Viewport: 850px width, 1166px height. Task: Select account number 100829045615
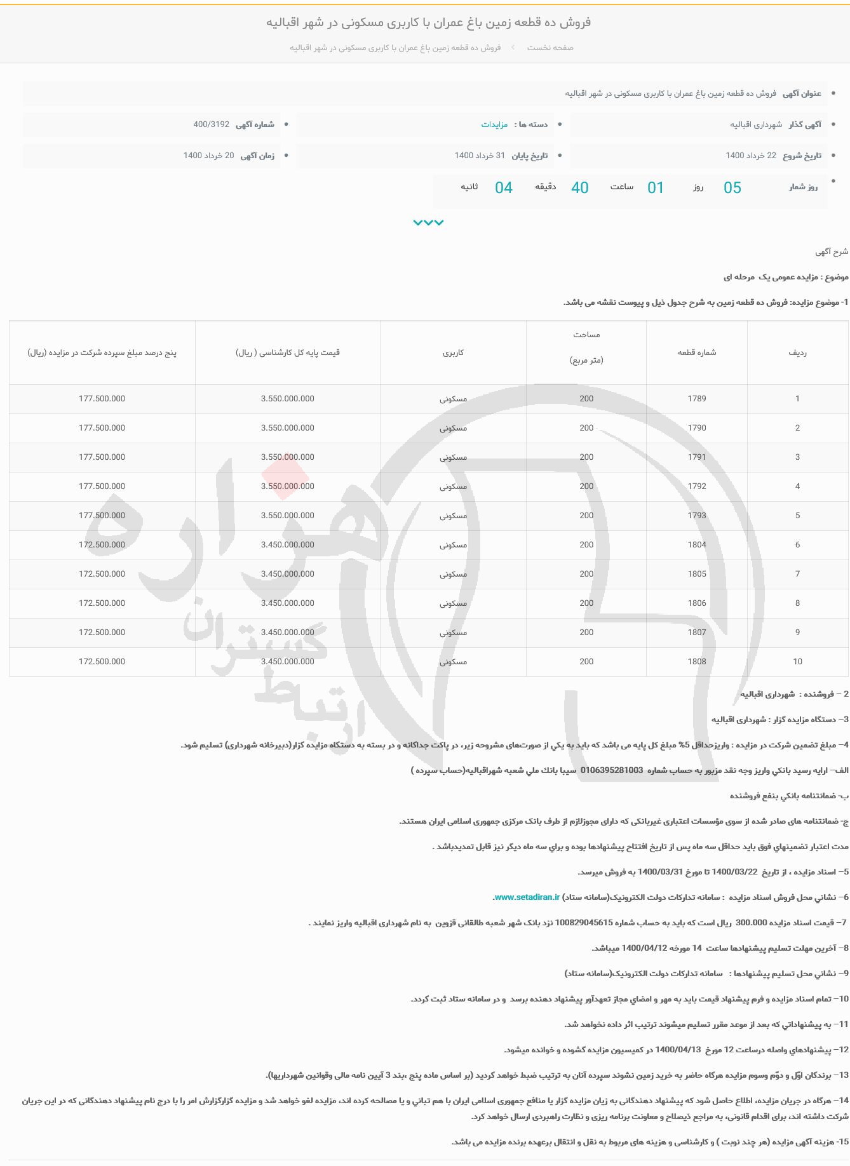tap(583, 923)
